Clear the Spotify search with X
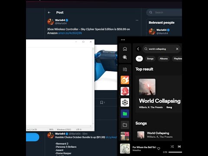The height and width of the screenshot is (156, 208). [x=177, y=49]
